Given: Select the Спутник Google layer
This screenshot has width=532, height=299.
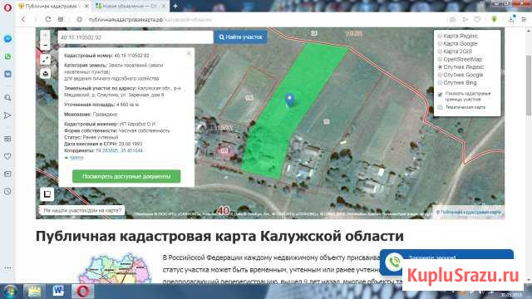Looking at the screenshot, I should click(x=461, y=75).
